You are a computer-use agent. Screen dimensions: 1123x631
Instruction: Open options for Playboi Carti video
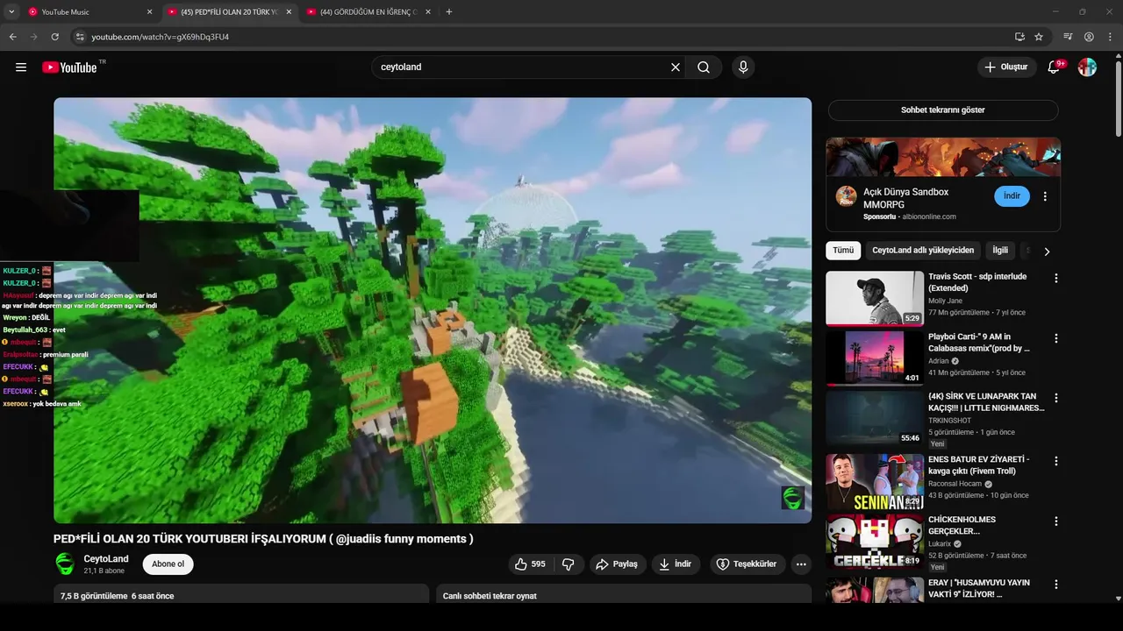(1056, 338)
